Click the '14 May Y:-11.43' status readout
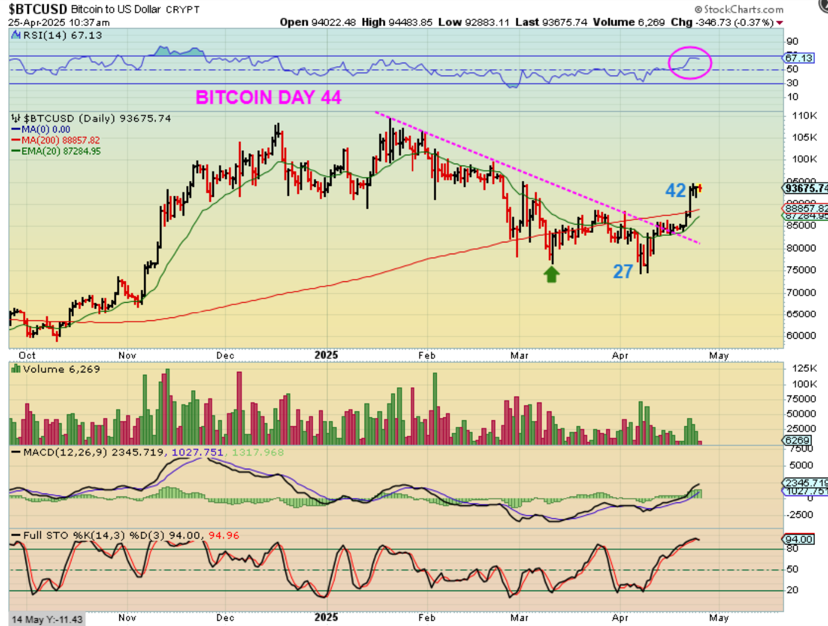The height and width of the screenshot is (626, 828). pyautogui.click(x=47, y=619)
